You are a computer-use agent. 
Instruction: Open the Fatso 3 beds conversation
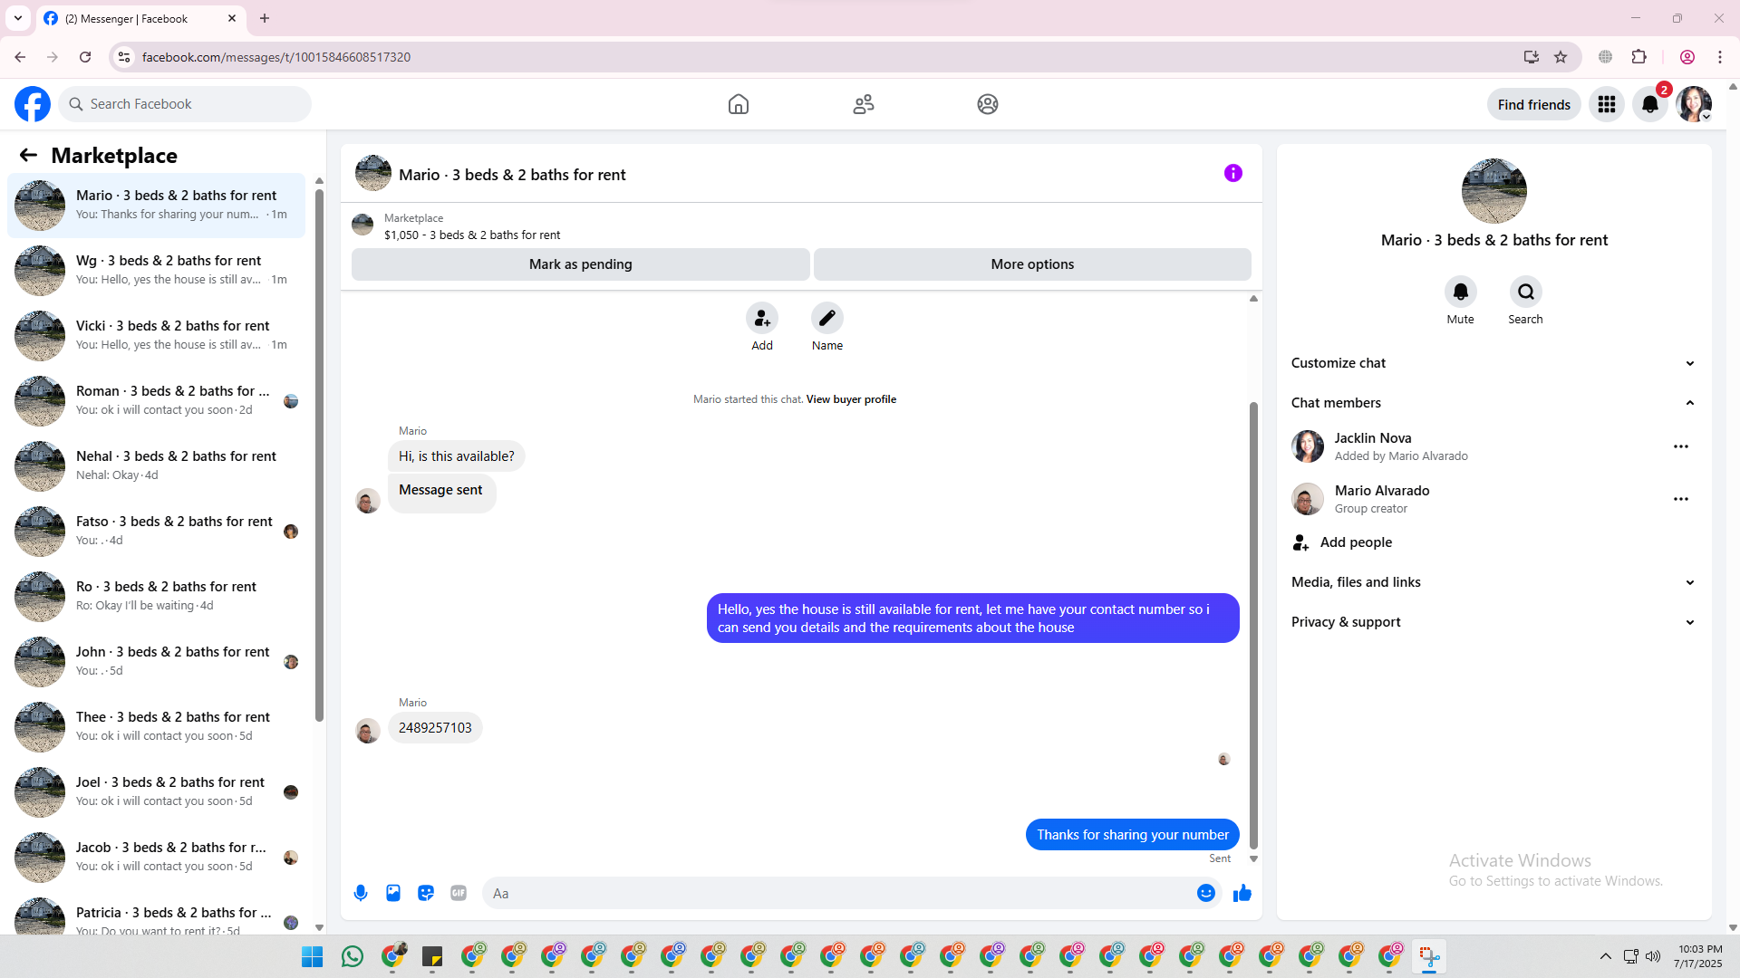coord(157,532)
